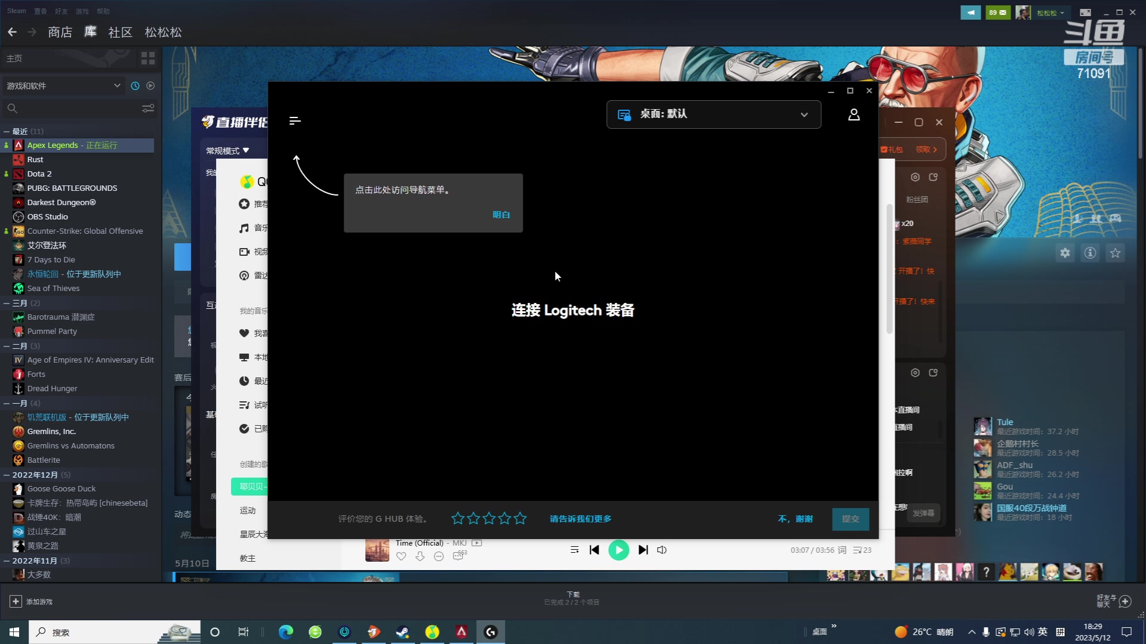Submit the G HUB rating with 提交

pyautogui.click(x=851, y=519)
